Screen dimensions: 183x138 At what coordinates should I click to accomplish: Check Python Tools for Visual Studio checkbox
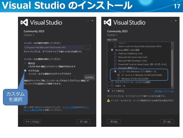[x=115, y=46]
